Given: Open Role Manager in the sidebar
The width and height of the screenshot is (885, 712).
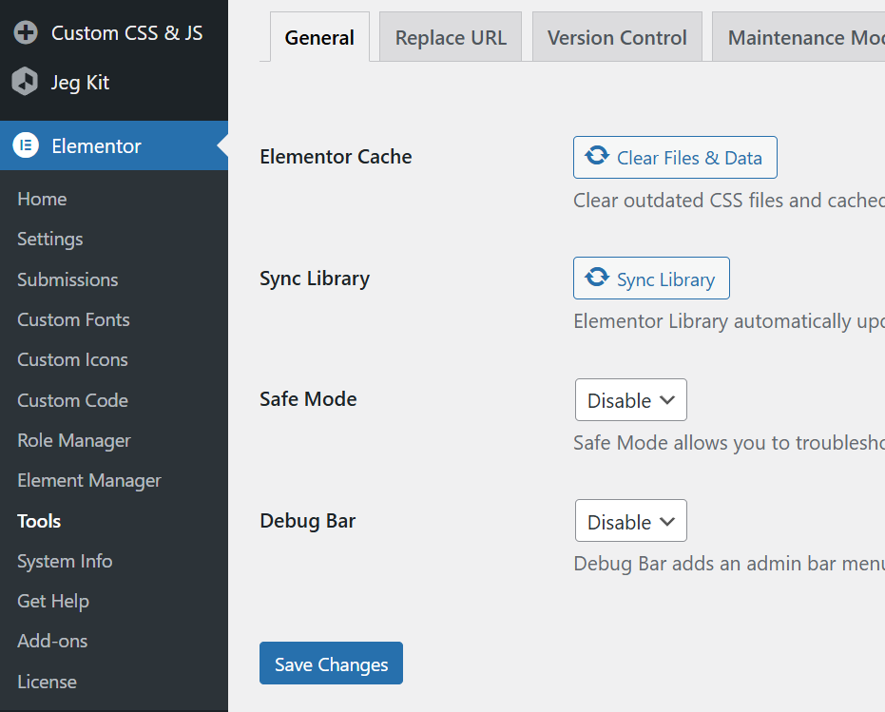Looking at the screenshot, I should coord(74,440).
